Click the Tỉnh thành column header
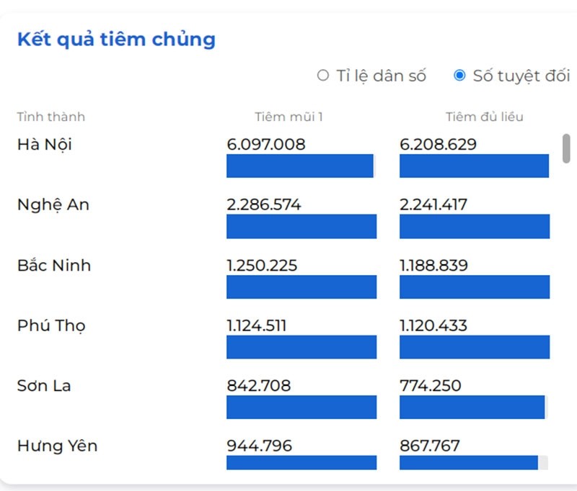This screenshot has width=577, height=491. pos(50,117)
